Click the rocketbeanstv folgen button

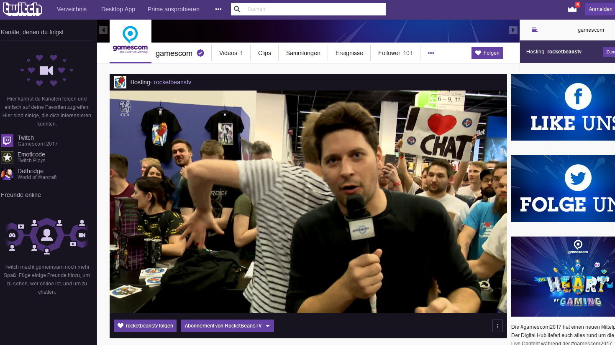point(145,326)
